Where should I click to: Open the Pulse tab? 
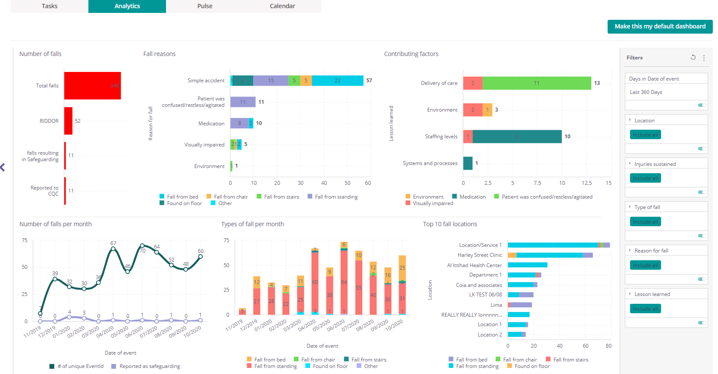[x=205, y=6]
